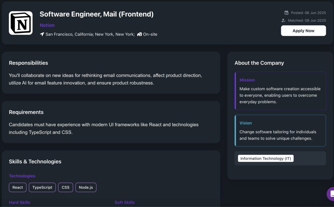This screenshot has height=207, width=334.
Task: Click the calendar icon beside Posted date
Action: [x=286, y=13]
